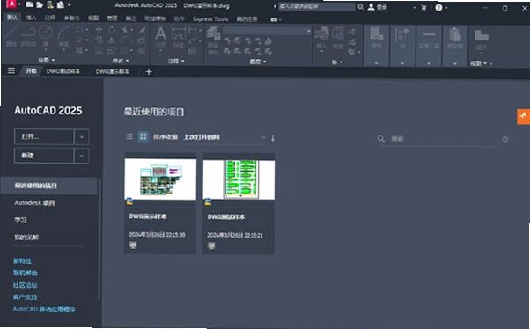Click the AutoCAD 移动应用程序 link
This screenshot has width=530, height=329.
44,309
